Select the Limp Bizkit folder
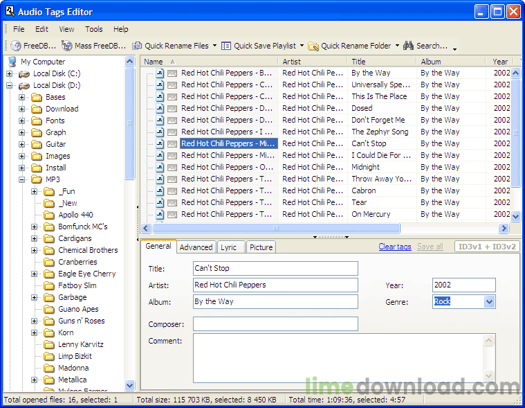This screenshot has height=408, width=525. tap(75, 356)
